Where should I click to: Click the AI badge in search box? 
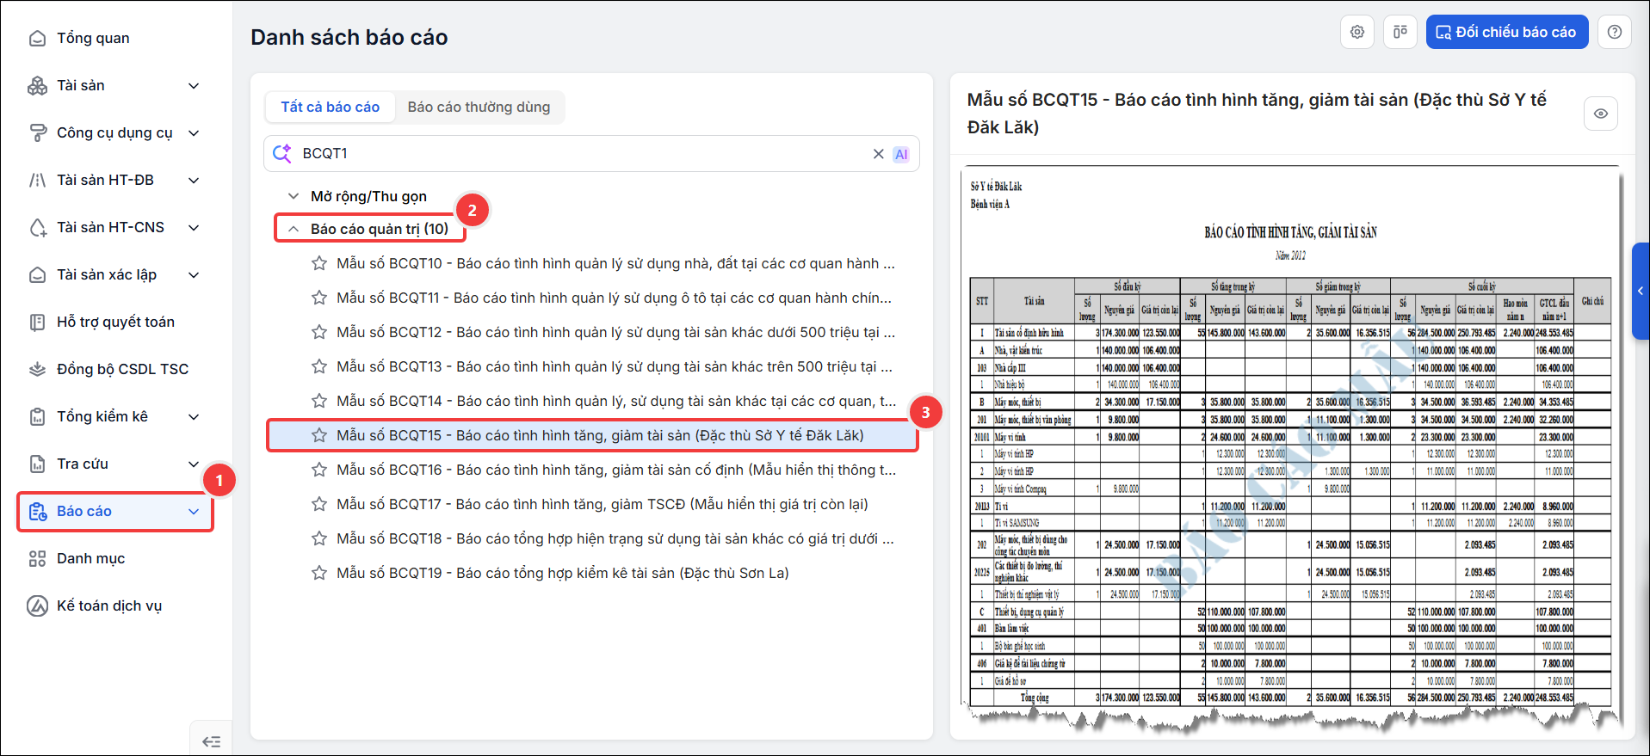point(901,154)
